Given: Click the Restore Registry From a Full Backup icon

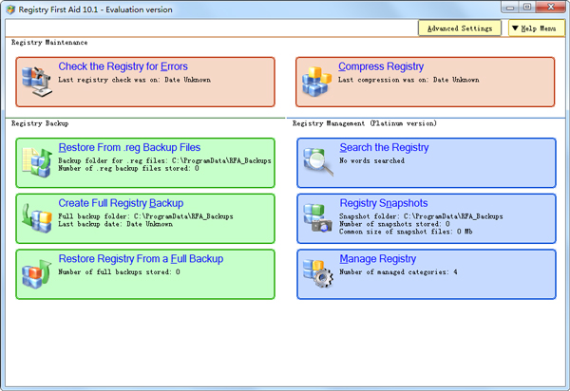Looking at the screenshot, I should [x=37, y=273].
